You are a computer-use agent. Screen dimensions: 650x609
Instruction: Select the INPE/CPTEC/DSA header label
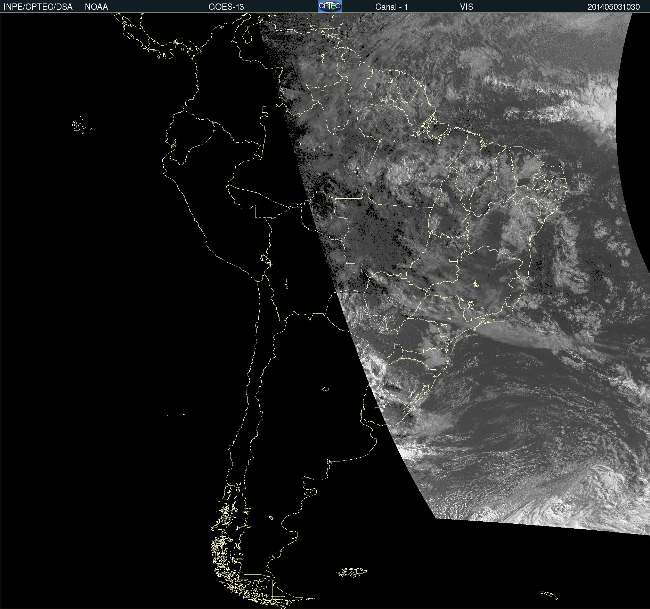pyautogui.click(x=38, y=7)
